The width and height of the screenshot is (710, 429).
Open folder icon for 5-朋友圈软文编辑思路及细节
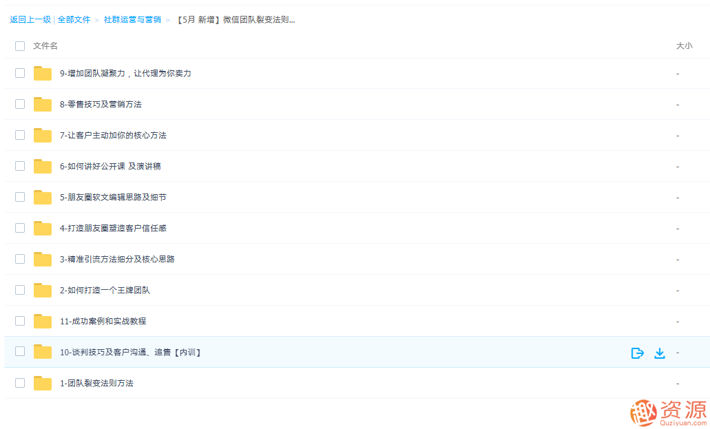[43, 197]
